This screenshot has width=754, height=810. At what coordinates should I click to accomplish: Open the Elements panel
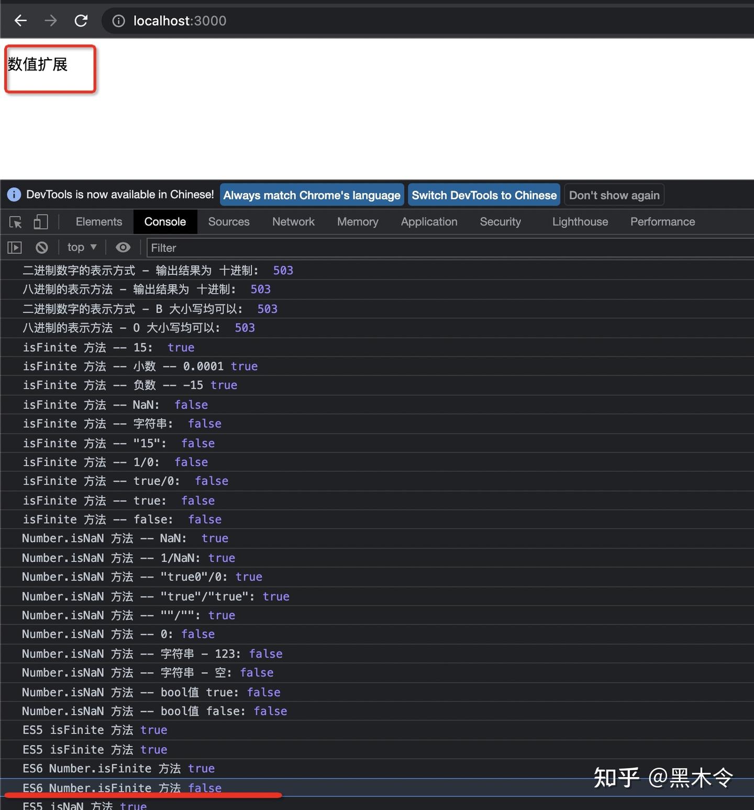[x=98, y=222]
